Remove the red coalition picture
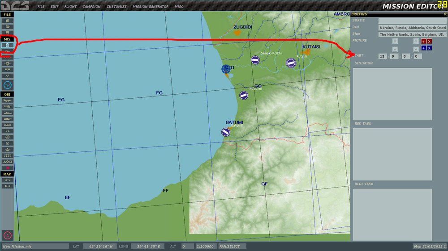 [429, 41]
